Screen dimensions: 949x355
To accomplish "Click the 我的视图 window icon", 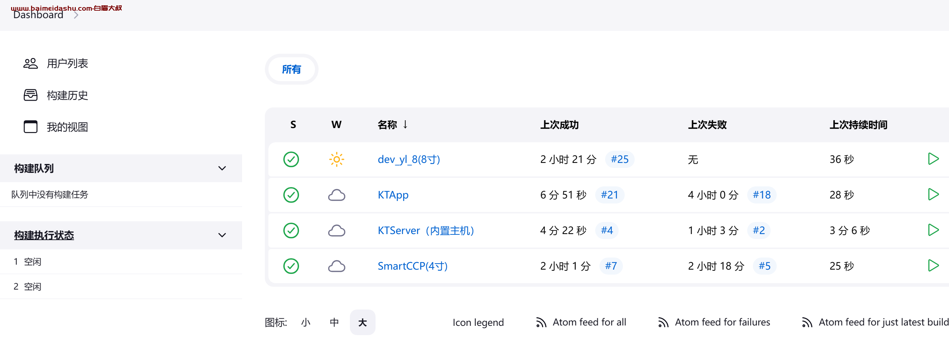I will (31, 127).
